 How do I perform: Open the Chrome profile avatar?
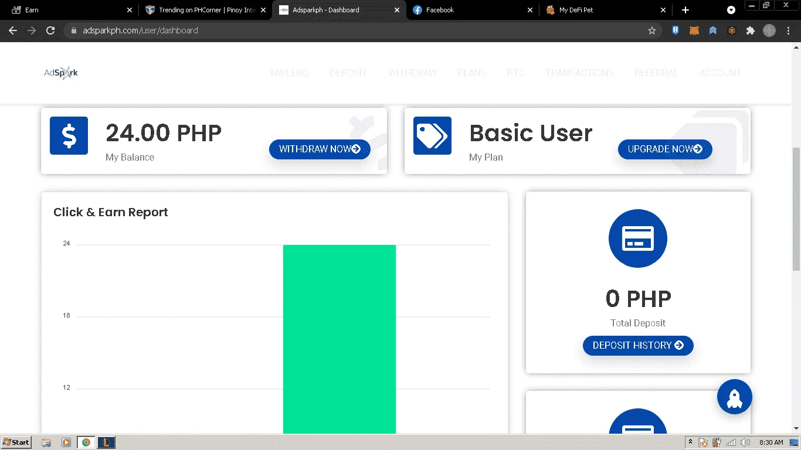[x=769, y=30]
